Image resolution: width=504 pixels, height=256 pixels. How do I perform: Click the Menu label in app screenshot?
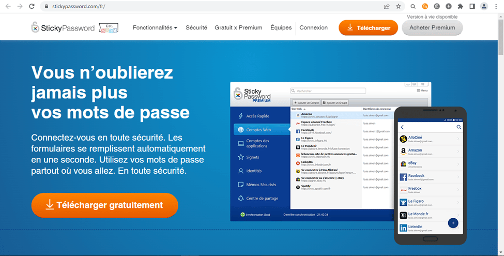tap(422, 91)
